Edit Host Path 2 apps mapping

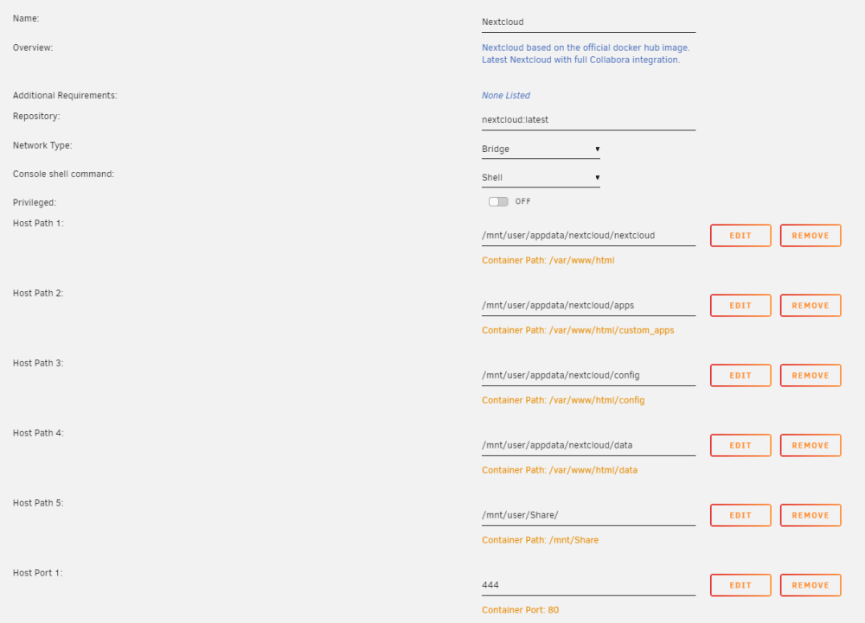coord(740,306)
